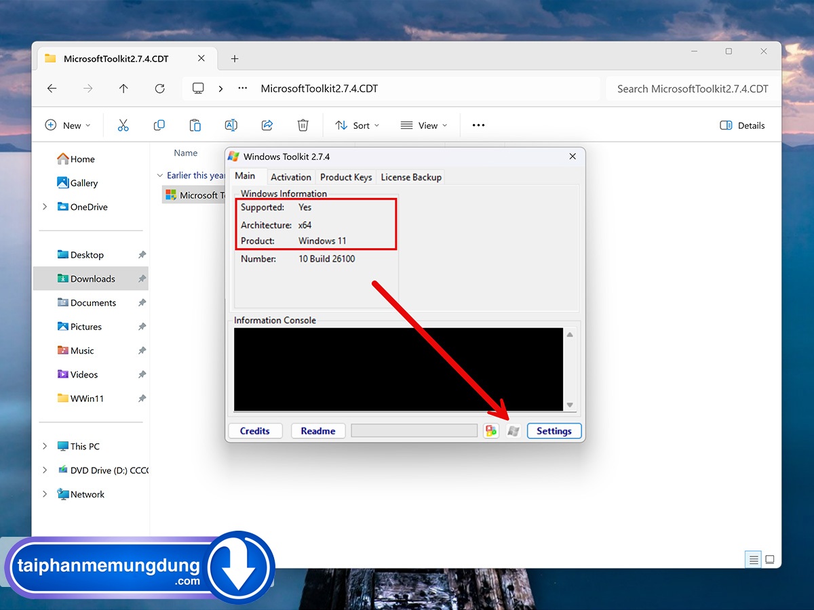Open a new Explorer tab
The width and height of the screenshot is (814, 610).
click(235, 59)
